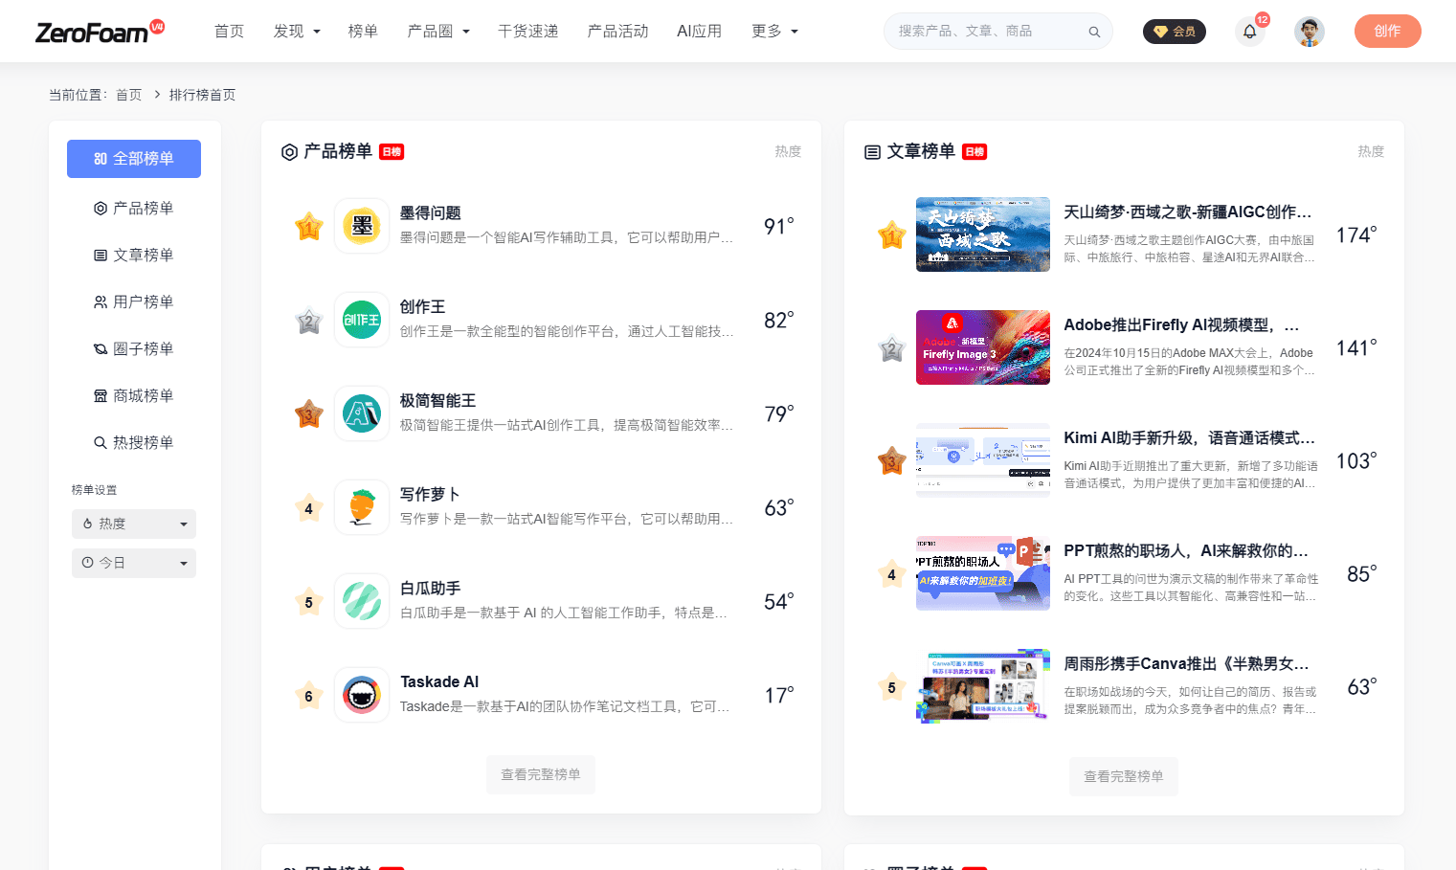The width and height of the screenshot is (1456, 870).
Task: Click rank 2 medal beside 创作王
Action: point(308,321)
